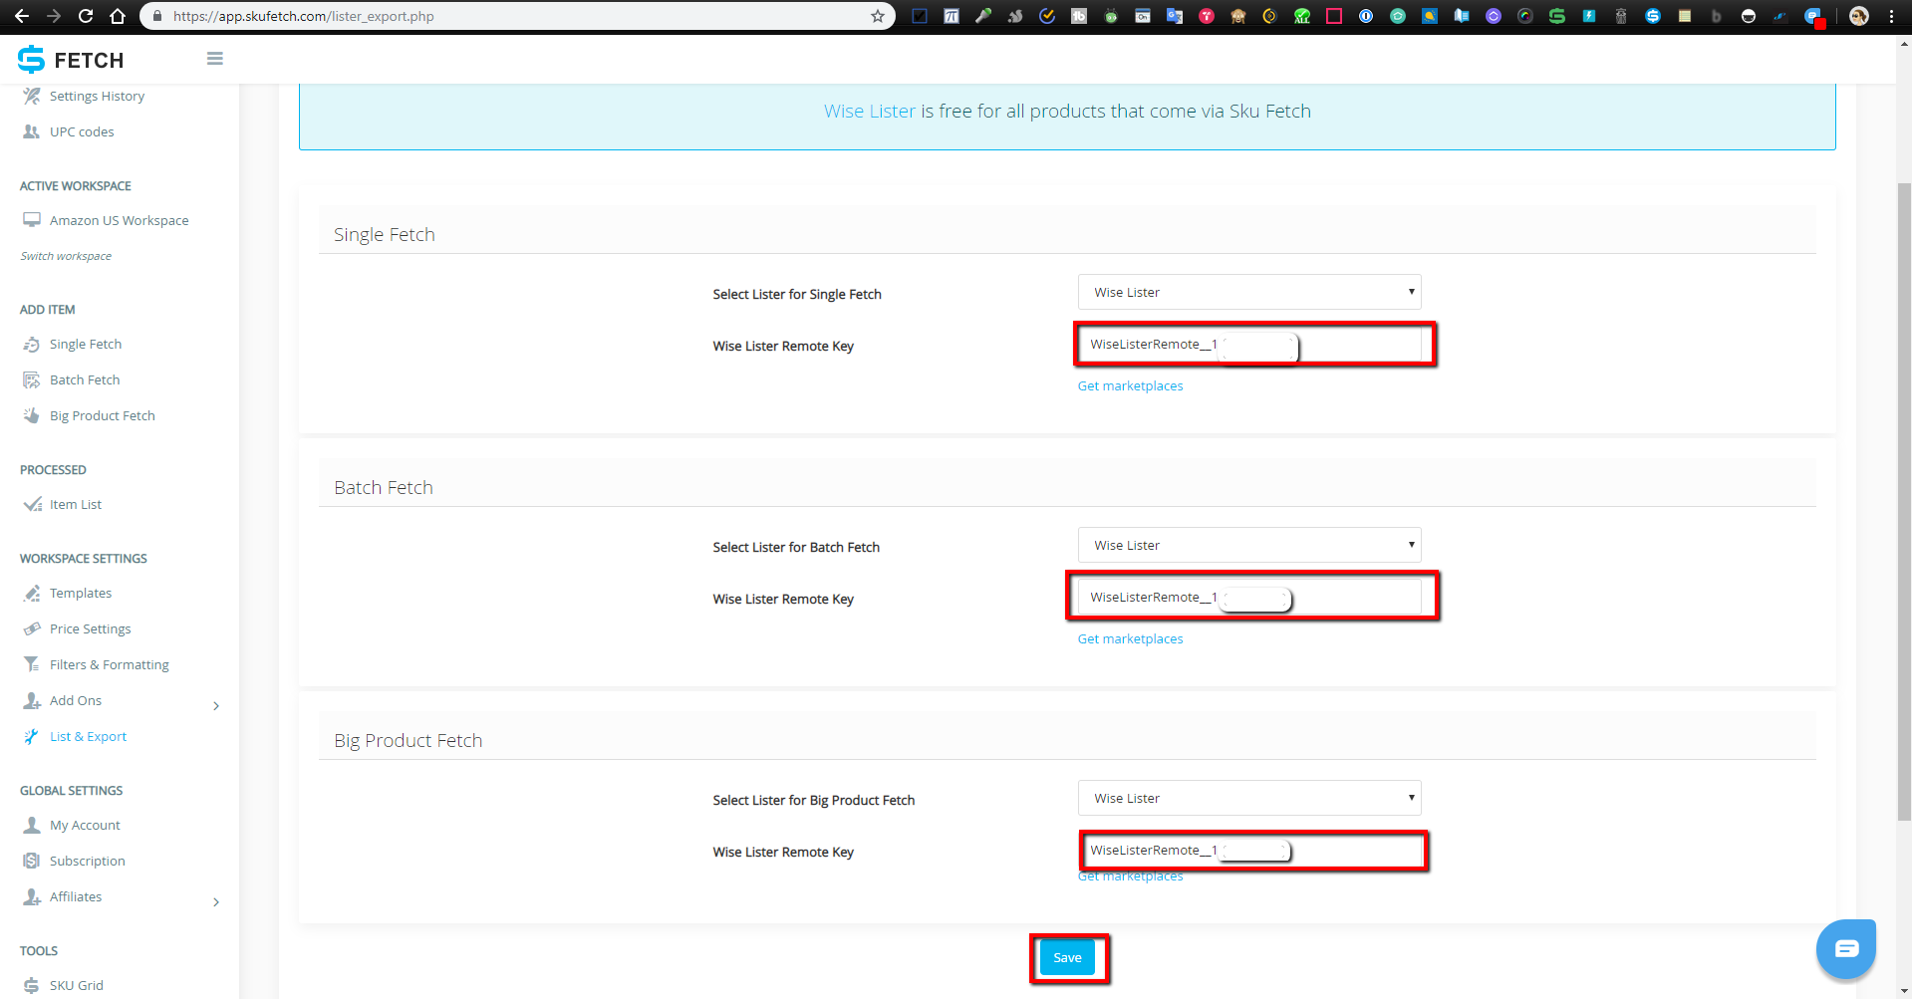Click Big Product Fetch Wise Lister Remote Key field

click(1249, 850)
